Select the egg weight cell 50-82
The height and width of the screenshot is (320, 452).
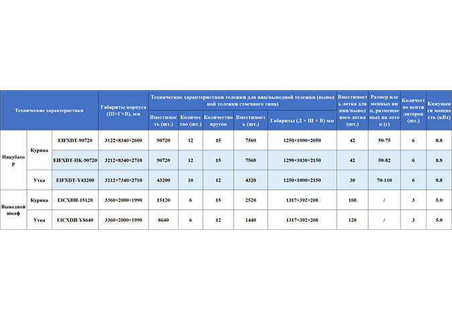(384, 160)
